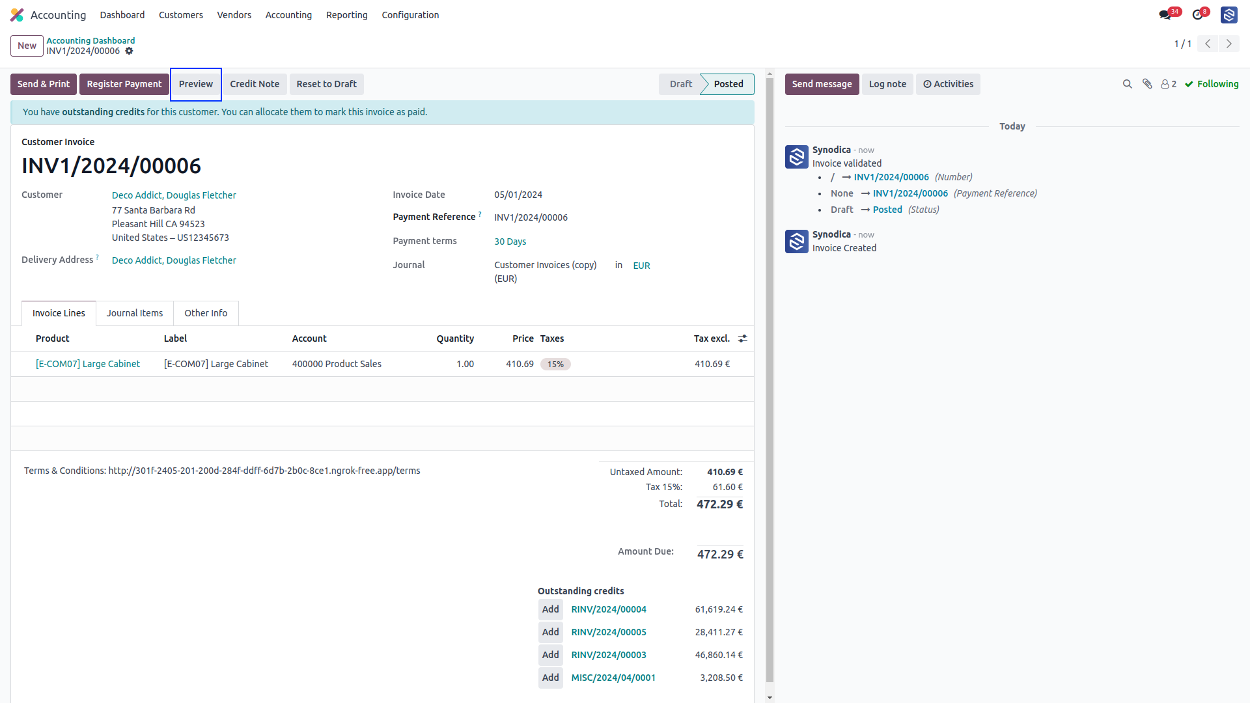Open the invoice gear actions menu
This screenshot has height=703, width=1250.
tap(129, 51)
